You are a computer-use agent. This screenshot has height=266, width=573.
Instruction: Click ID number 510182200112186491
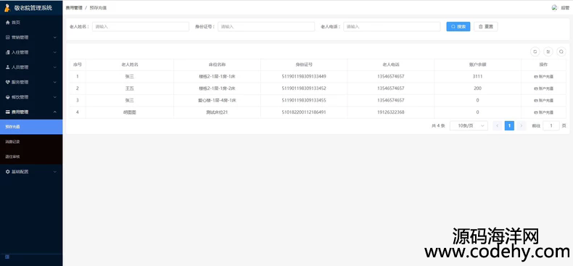click(304, 112)
